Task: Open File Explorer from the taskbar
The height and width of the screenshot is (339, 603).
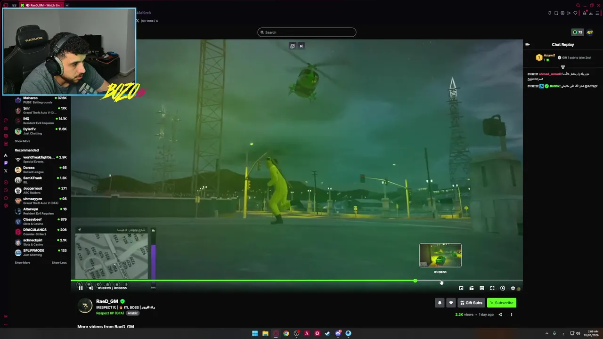Action: point(265,333)
